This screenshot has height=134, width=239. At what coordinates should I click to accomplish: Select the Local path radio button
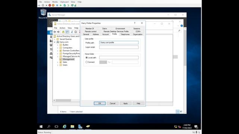[x=87, y=58]
